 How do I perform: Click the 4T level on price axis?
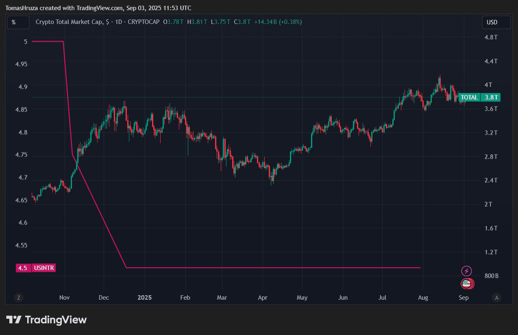488,85
